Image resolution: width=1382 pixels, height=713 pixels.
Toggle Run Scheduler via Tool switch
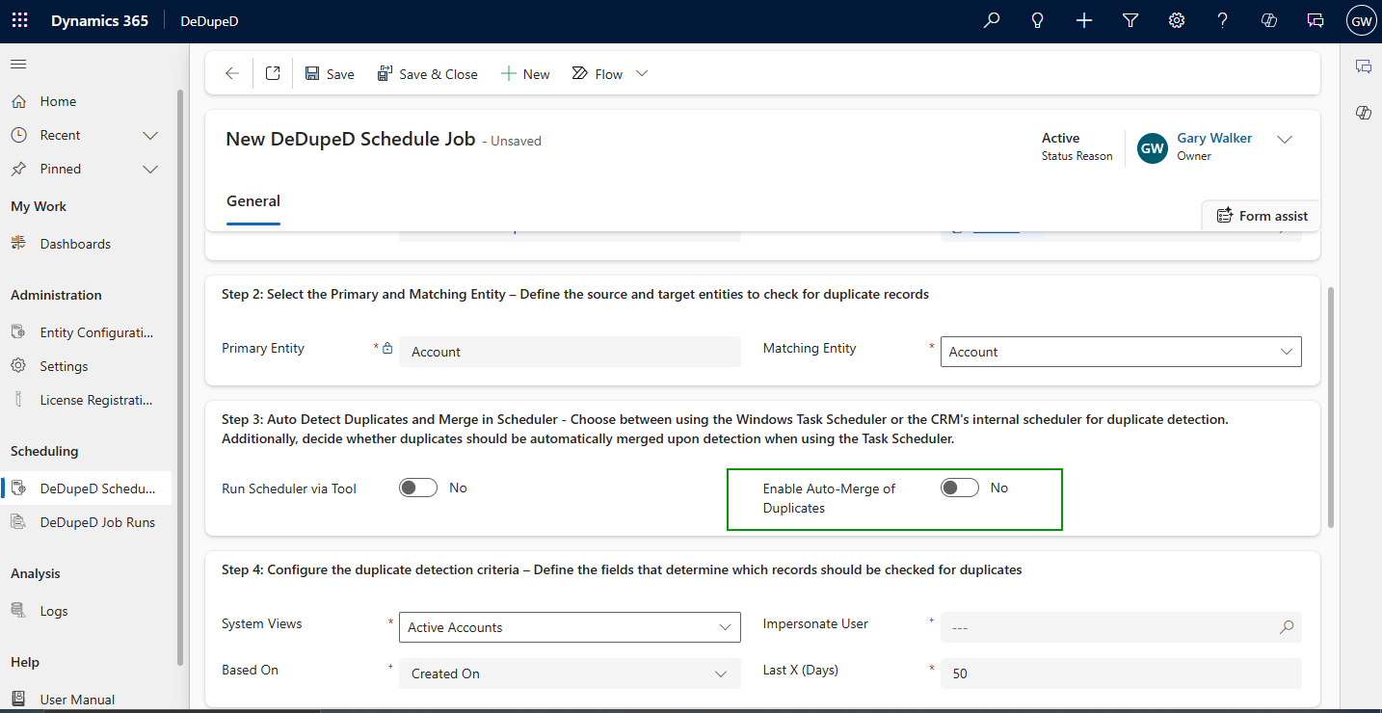point(418,489)
